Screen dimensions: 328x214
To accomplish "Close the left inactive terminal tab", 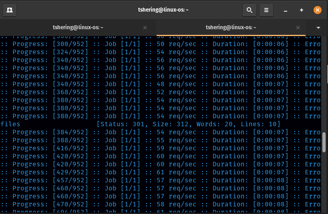I will tap(145, 28).
